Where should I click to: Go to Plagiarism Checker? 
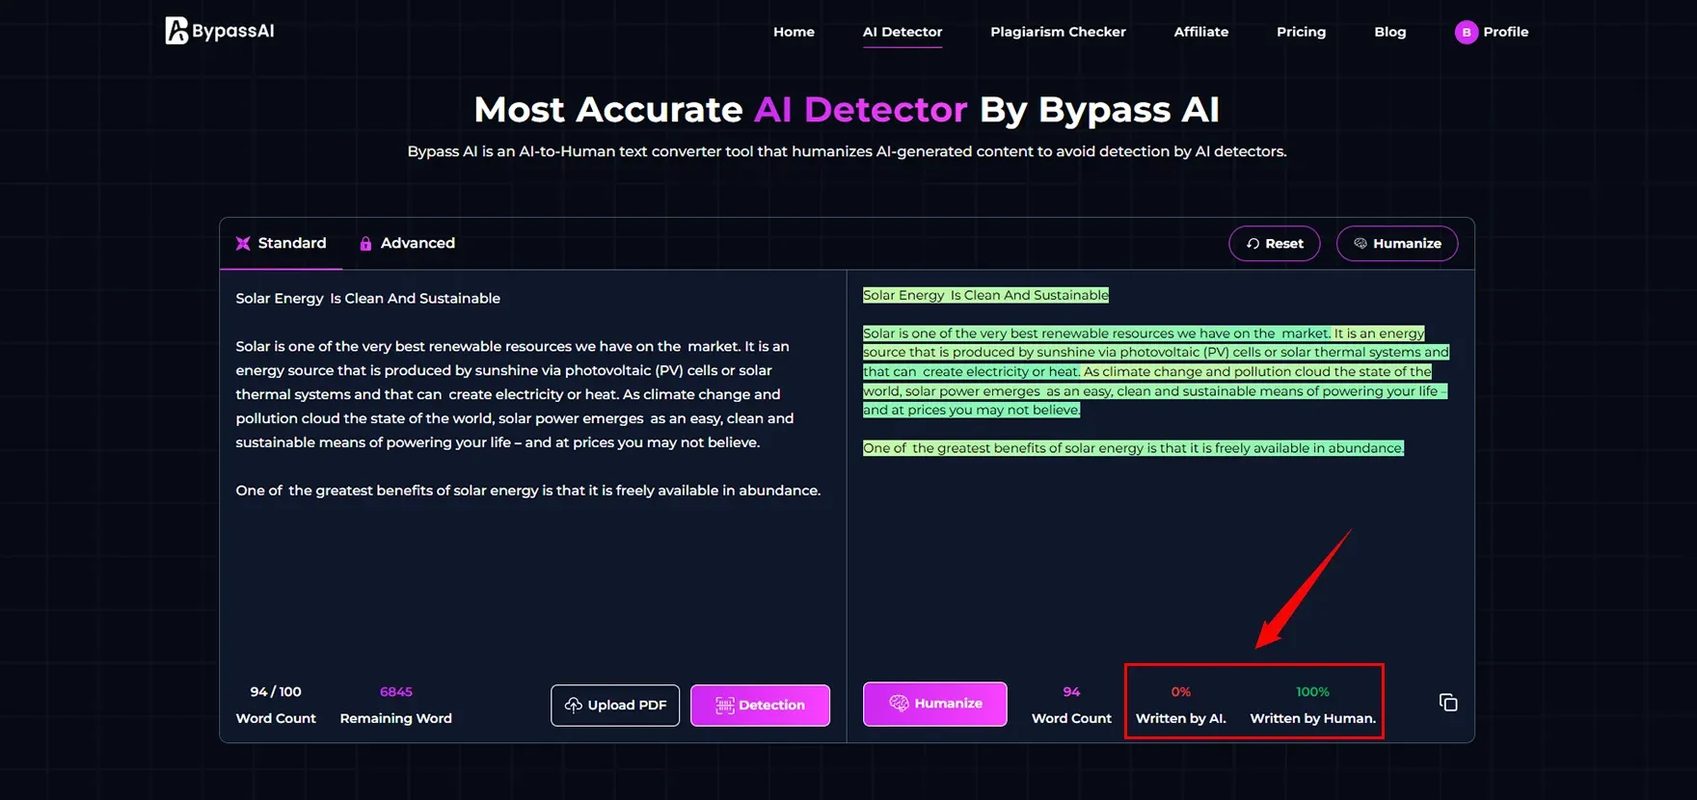[1058, 32]
